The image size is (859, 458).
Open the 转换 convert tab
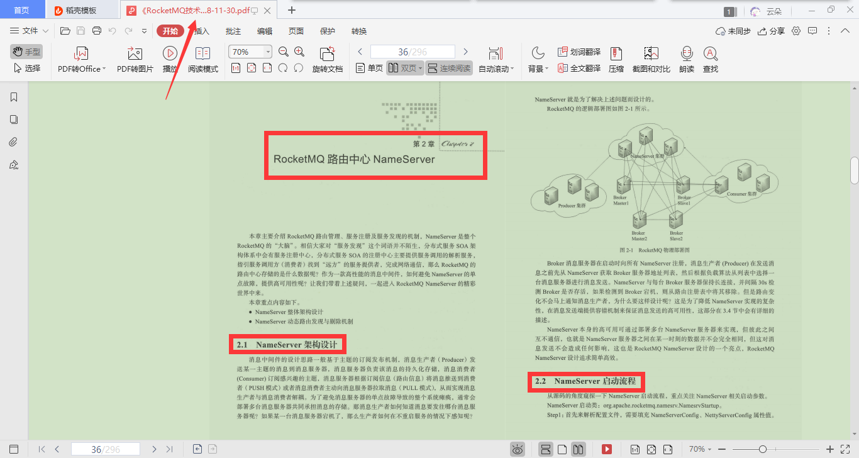tap(359, 31)
